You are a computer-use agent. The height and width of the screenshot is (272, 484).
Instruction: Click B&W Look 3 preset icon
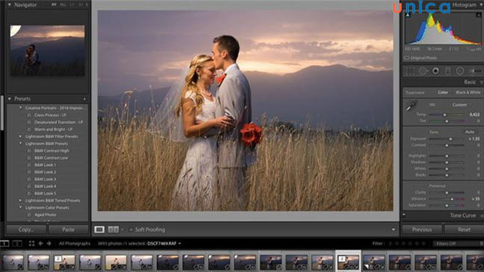(29, 179)
